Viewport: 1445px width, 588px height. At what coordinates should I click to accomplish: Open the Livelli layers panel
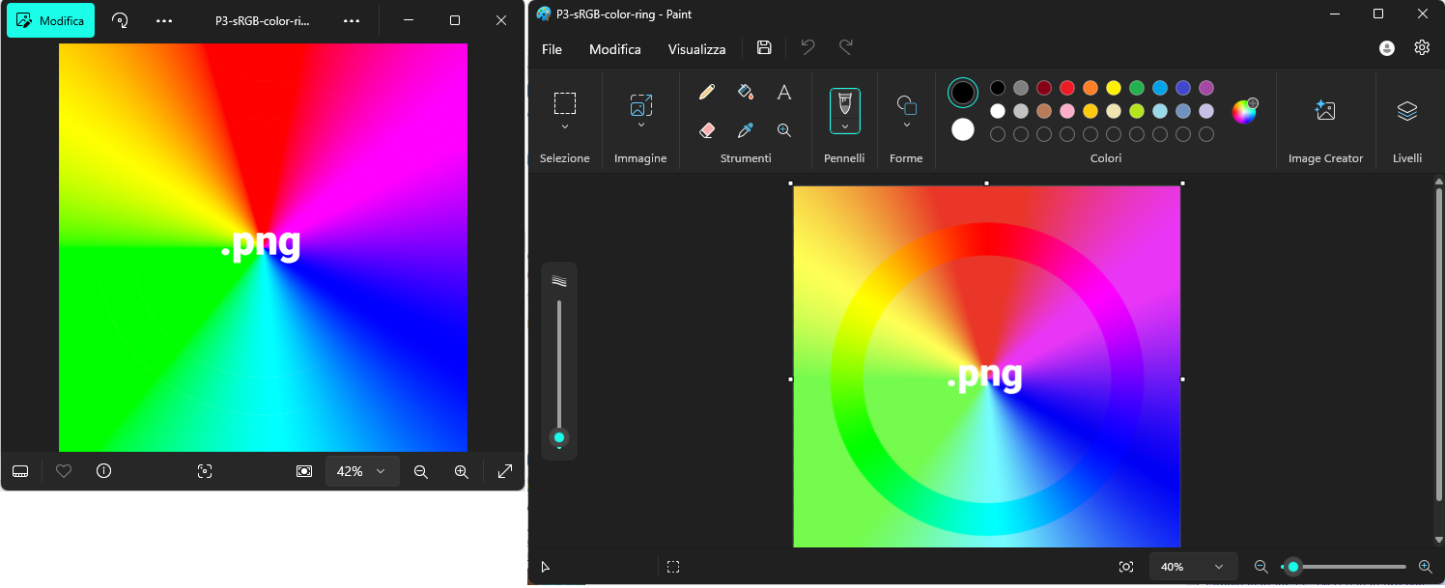click(x=1407, y=111)
